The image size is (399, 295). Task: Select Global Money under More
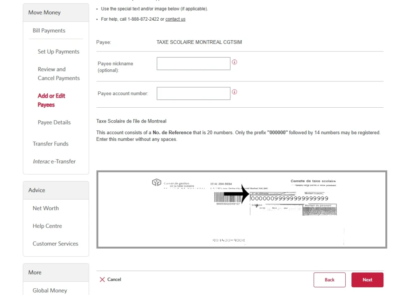point(50,290)
